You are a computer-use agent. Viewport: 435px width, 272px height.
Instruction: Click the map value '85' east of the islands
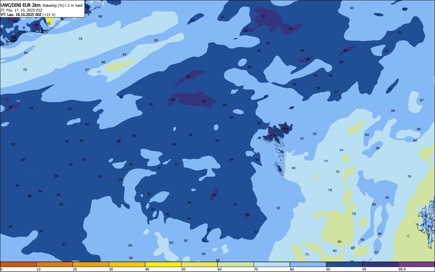pos(315,134)
